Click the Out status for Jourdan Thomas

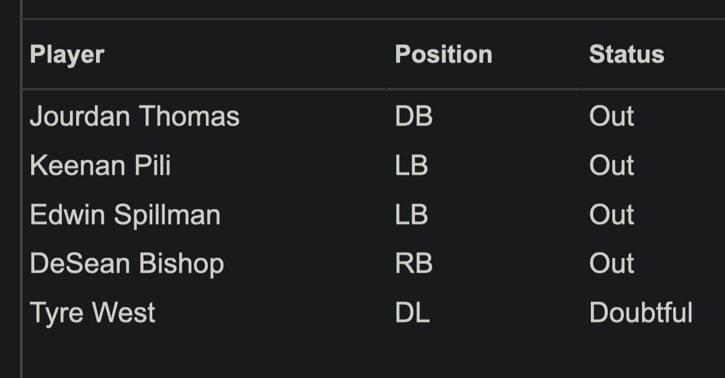(x=611, y=117)
